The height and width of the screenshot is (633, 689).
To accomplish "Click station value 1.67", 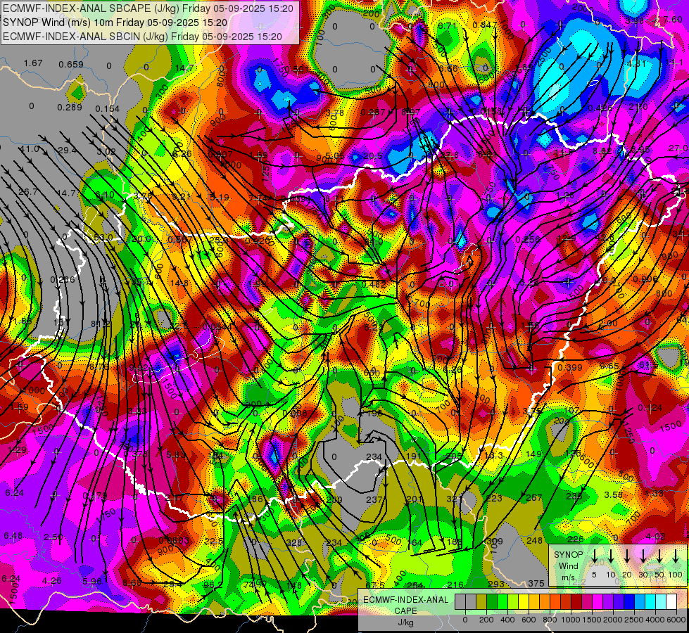I will click(33, 63).
